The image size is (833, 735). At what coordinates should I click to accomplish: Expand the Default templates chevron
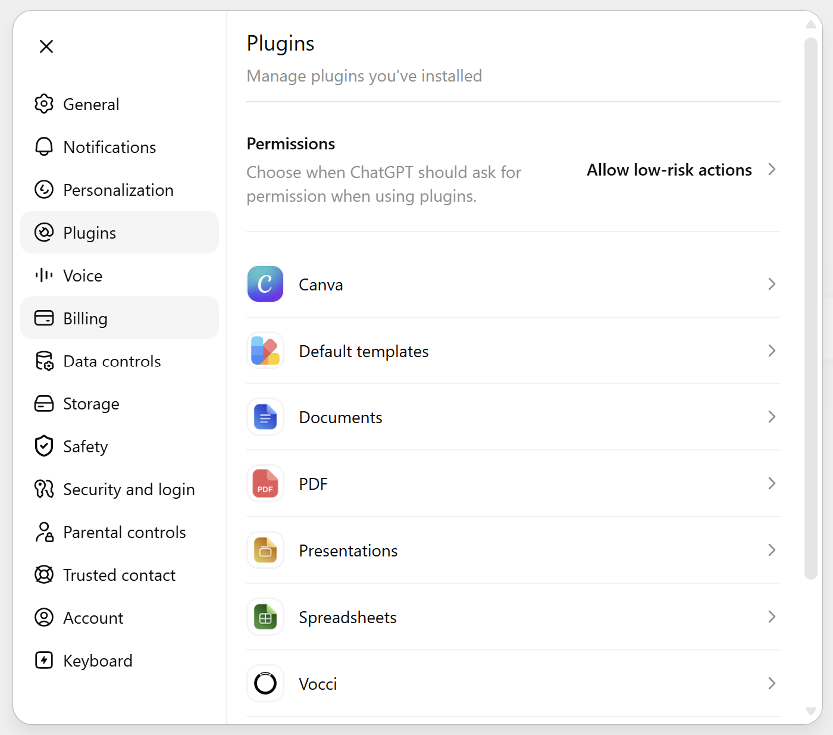pyautogui.click(x=772, y=351)
